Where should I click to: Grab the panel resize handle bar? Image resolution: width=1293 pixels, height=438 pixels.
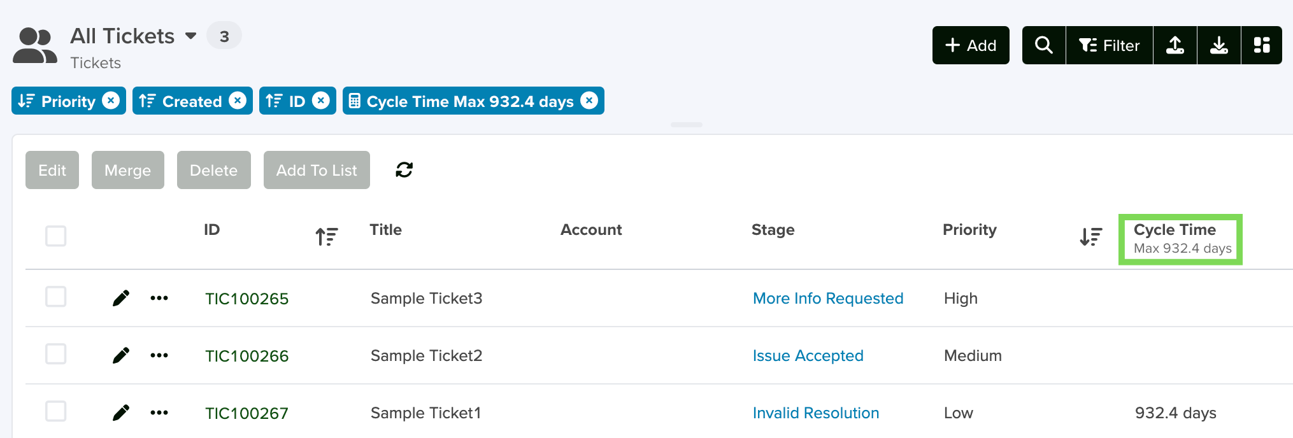687,125
